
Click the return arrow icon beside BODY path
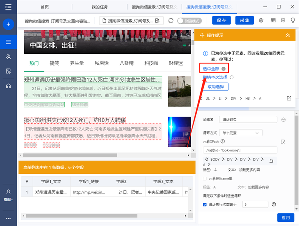click(x=271, y=161)
